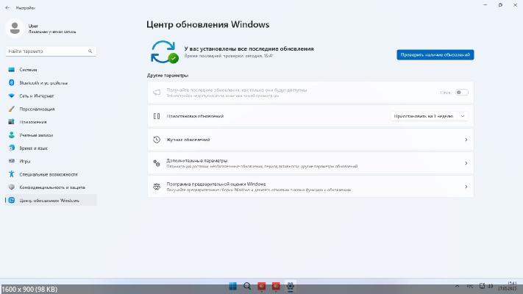Open the Система section icon

11,70
